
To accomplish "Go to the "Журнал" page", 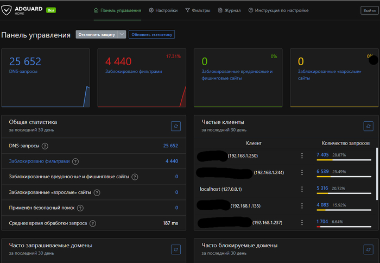I will click(229, 10).
